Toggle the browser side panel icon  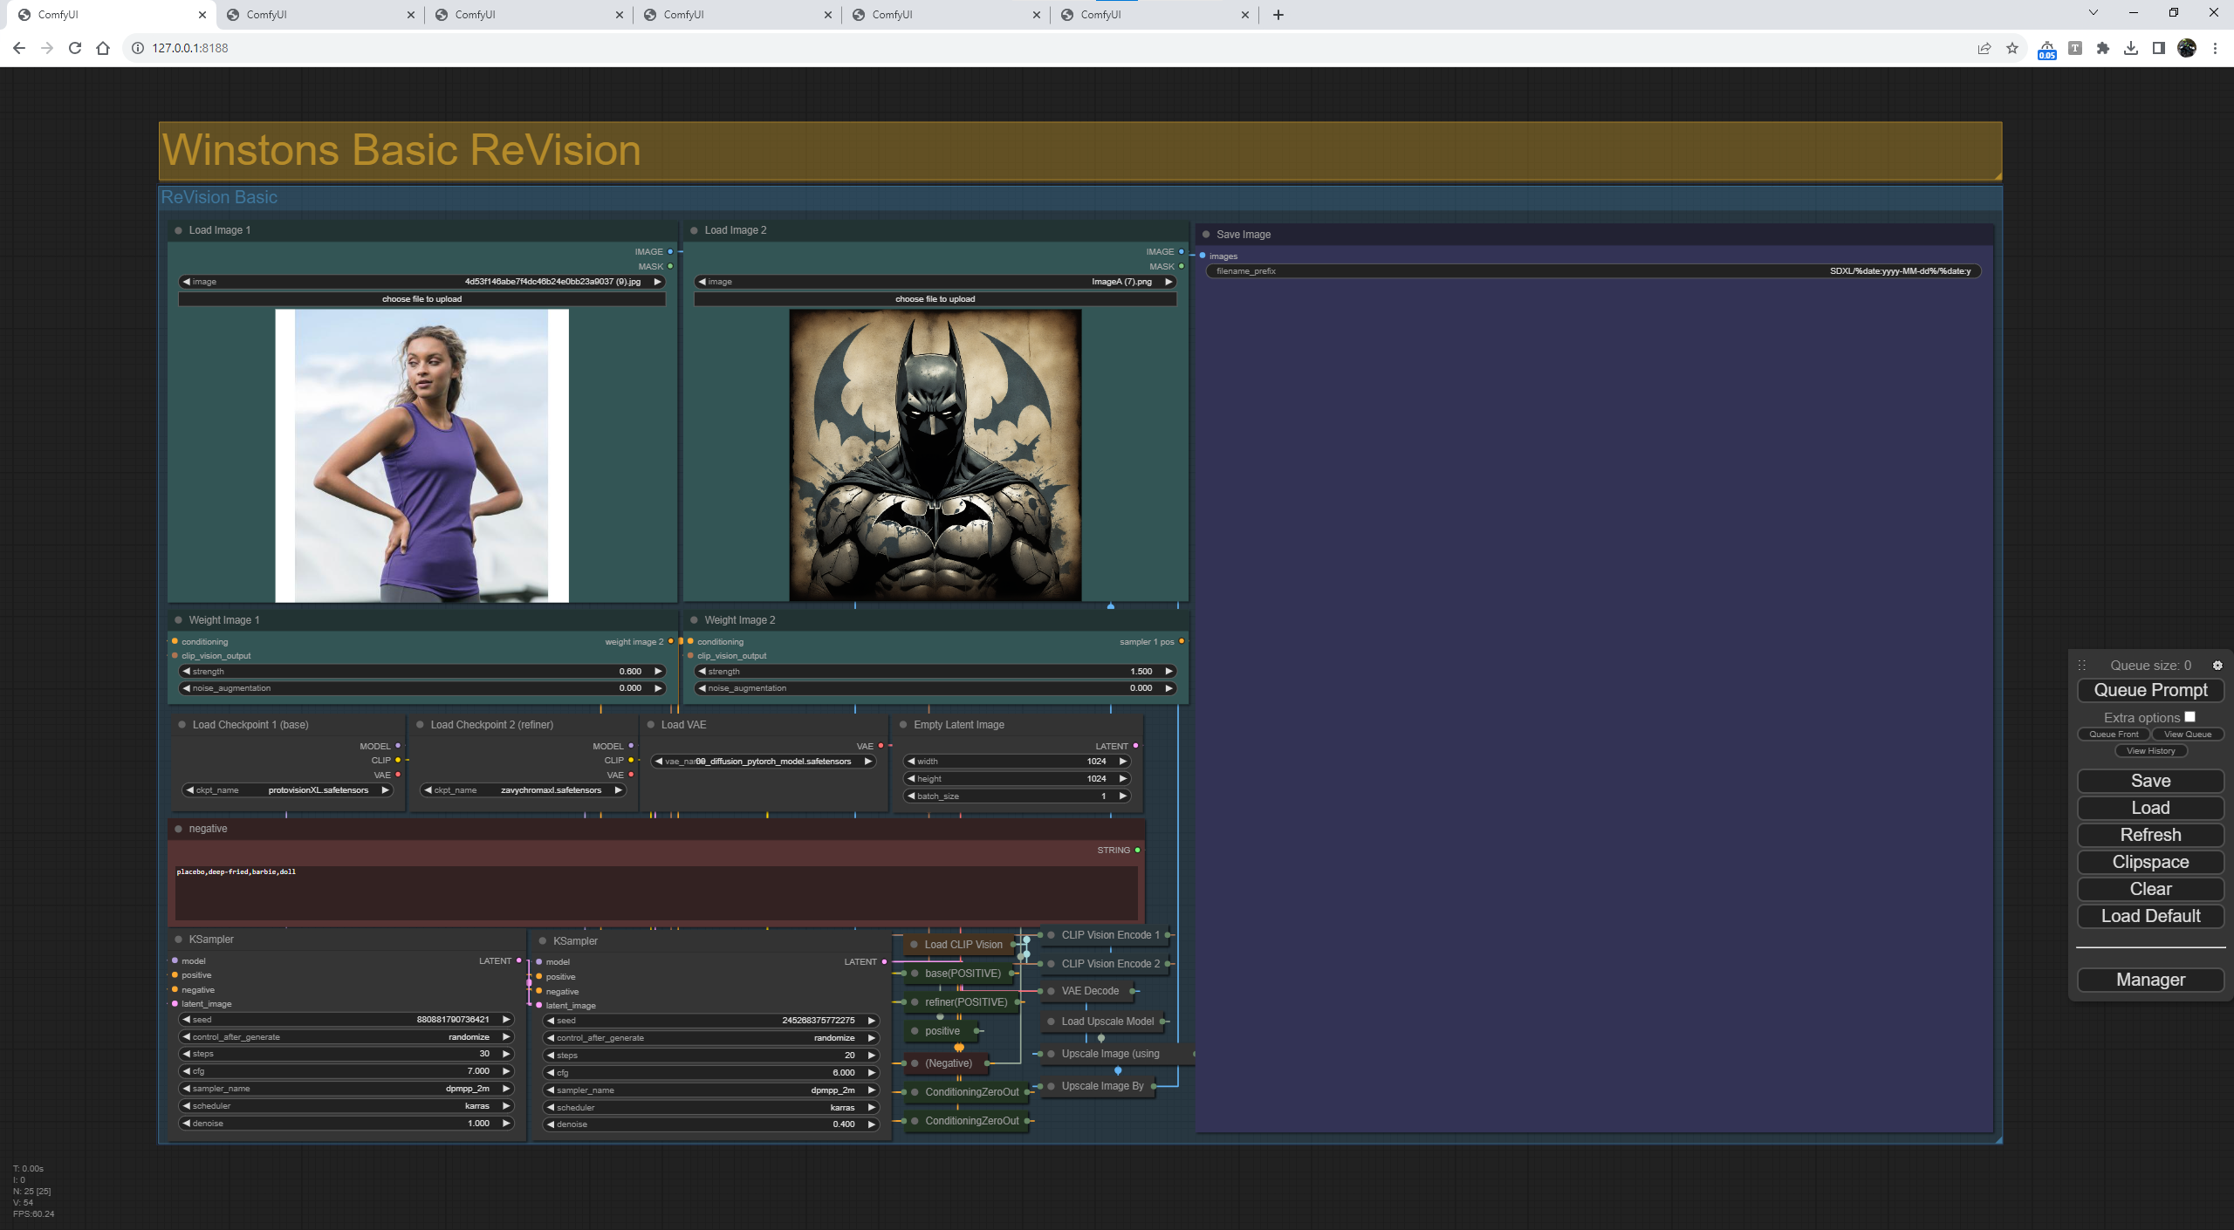coord(2159,48)
